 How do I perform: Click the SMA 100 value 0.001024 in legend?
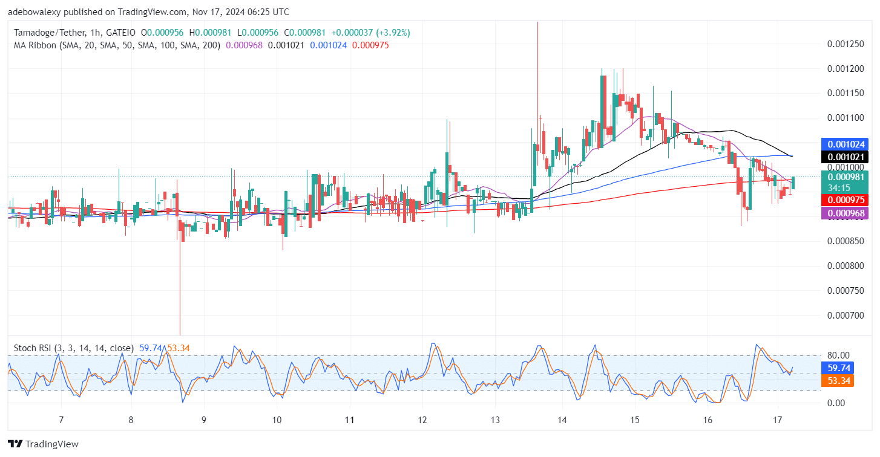(x=329, y=45)
